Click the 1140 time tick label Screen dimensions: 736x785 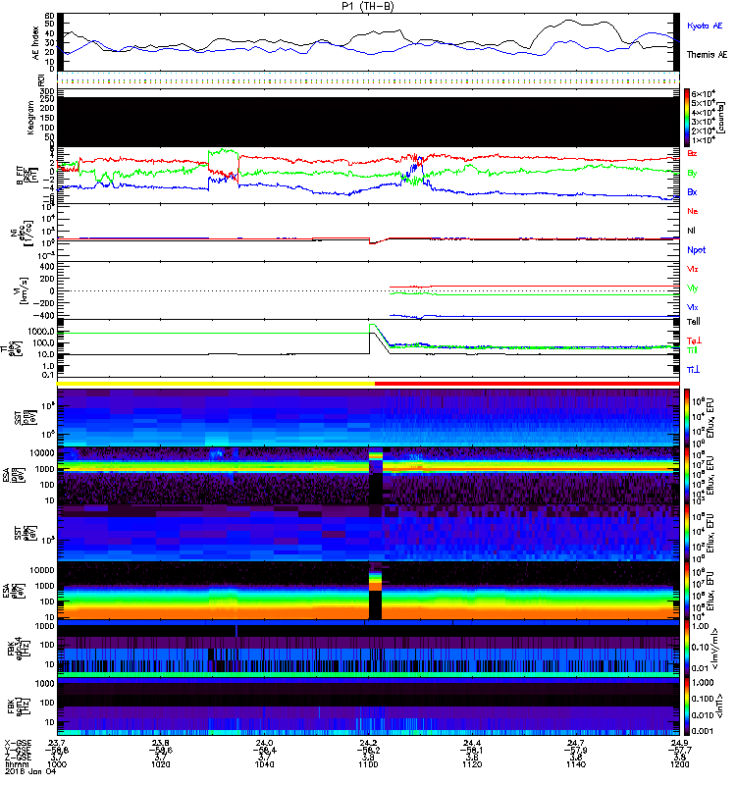click(576, 764)
